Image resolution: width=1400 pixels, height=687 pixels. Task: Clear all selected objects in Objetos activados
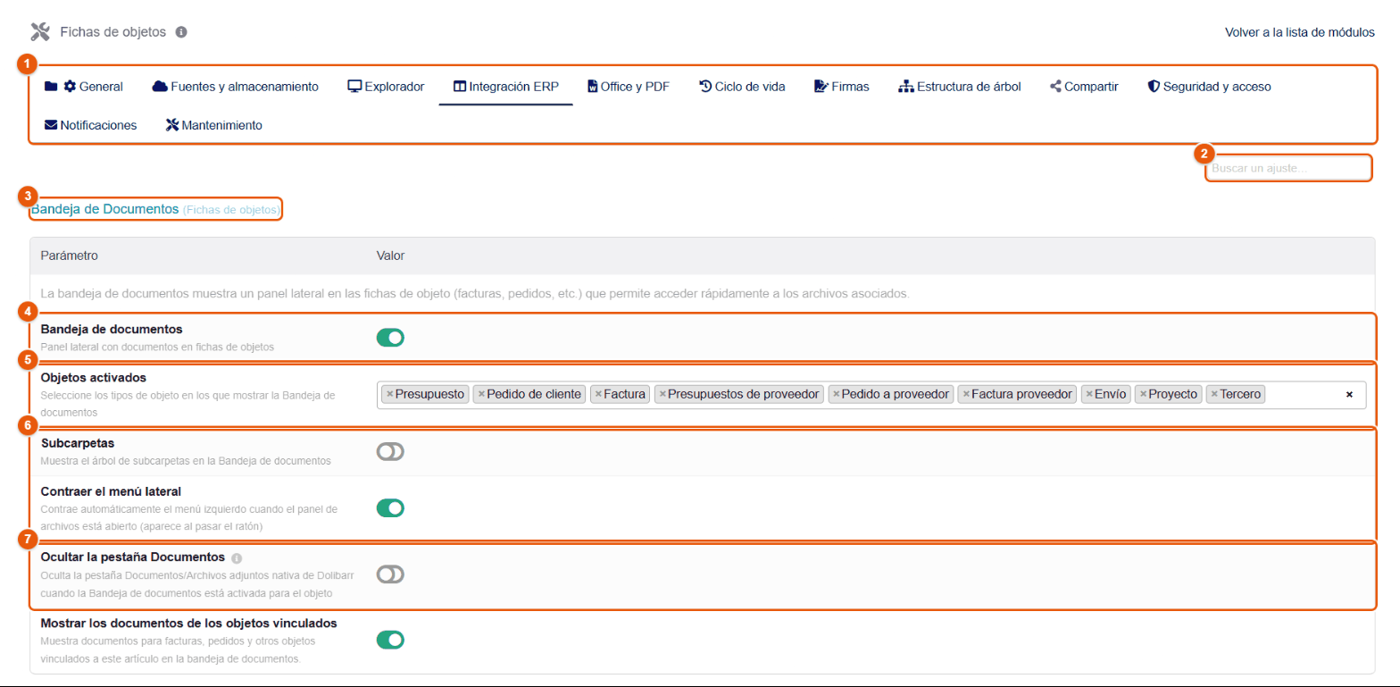(x=1349, y=394)
